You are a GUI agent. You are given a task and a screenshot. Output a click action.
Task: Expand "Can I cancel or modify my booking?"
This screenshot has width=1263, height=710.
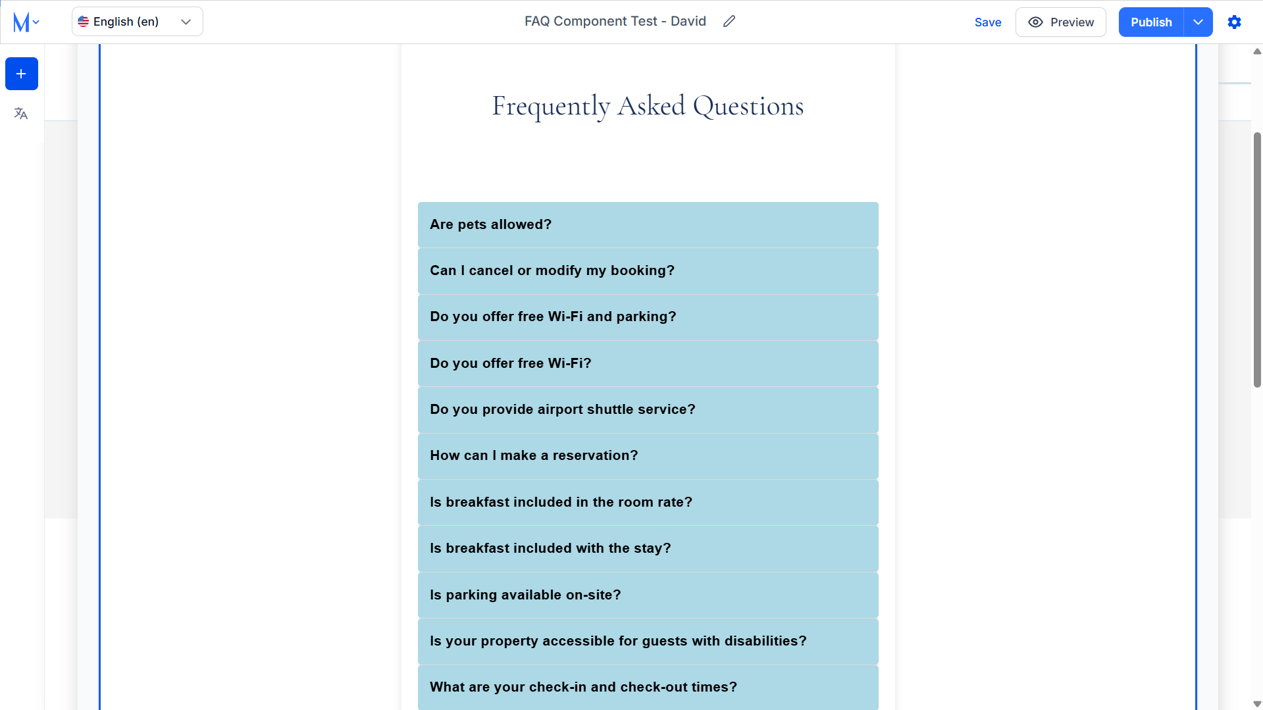pos(648,270)
